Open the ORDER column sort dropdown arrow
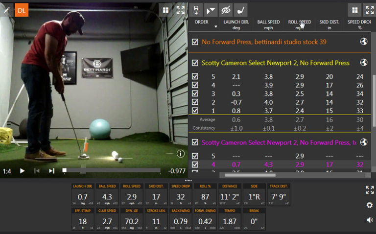The image size is (376, 234). tap(215, 27)
